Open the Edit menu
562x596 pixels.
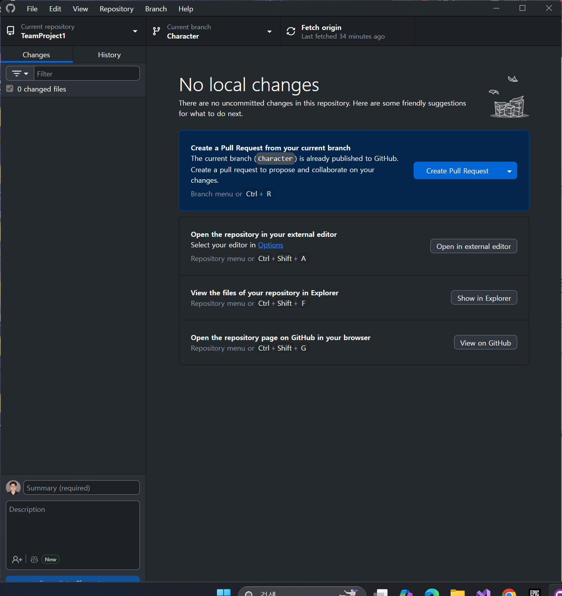click(x=55, y=9)
